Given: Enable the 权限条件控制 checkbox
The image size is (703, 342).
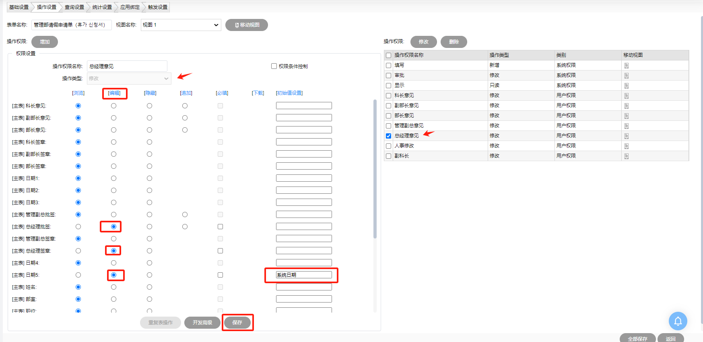Looking at the screenshot, I should 274,66.
